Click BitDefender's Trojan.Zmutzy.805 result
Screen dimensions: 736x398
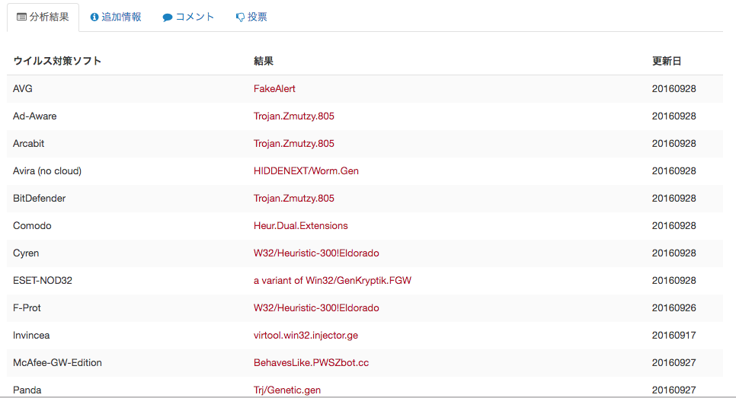294,199
